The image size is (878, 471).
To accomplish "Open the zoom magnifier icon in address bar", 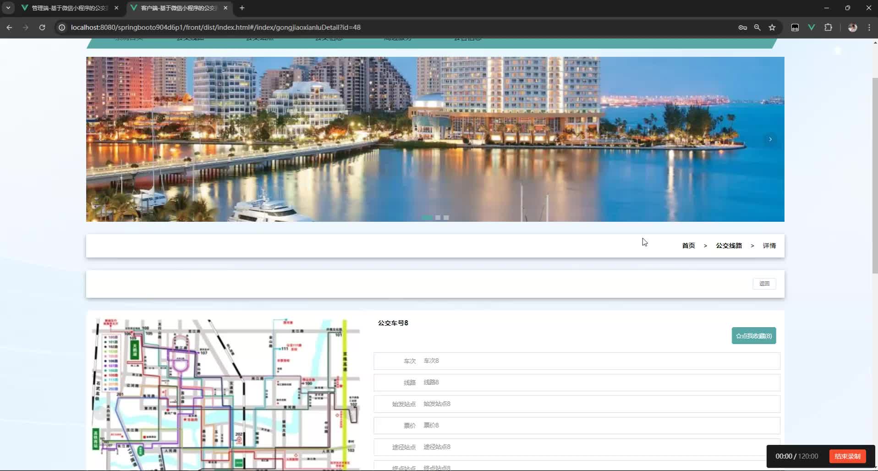I will (x=757, y=27).
